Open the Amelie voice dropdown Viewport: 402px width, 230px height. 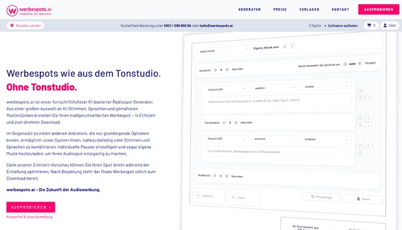326,86
